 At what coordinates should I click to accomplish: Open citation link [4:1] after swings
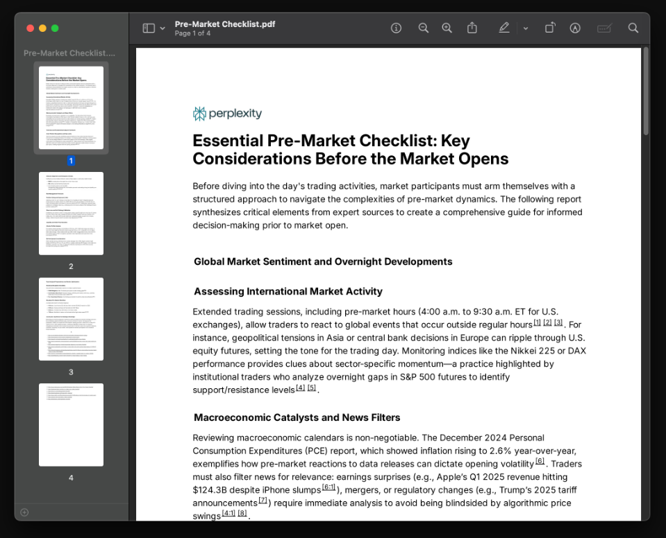point(228,514)
